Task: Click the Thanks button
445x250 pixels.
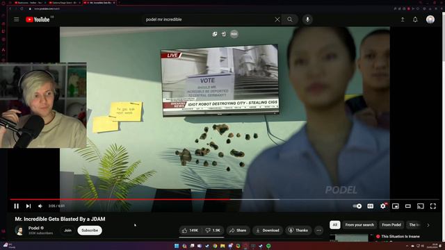Action: click(x=298, y=231)
